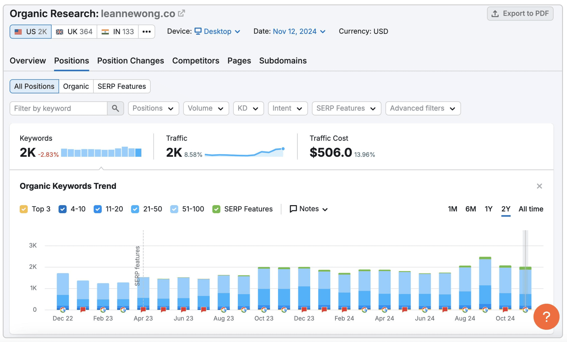Select the 1Y time range
This screenshot has height=342, width=567.
coord(488,209)
